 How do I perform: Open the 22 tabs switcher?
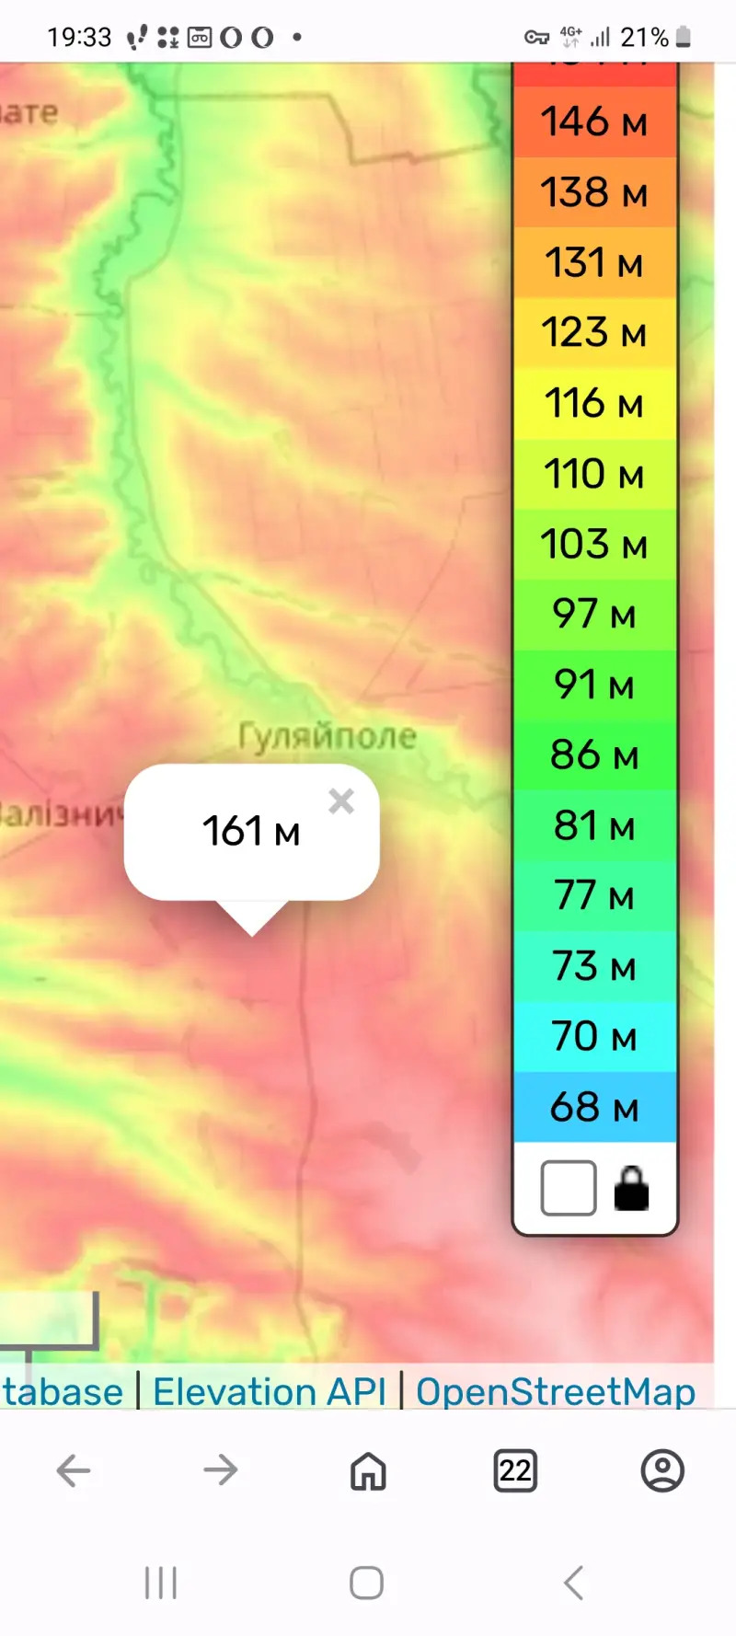pos(515,1470)
